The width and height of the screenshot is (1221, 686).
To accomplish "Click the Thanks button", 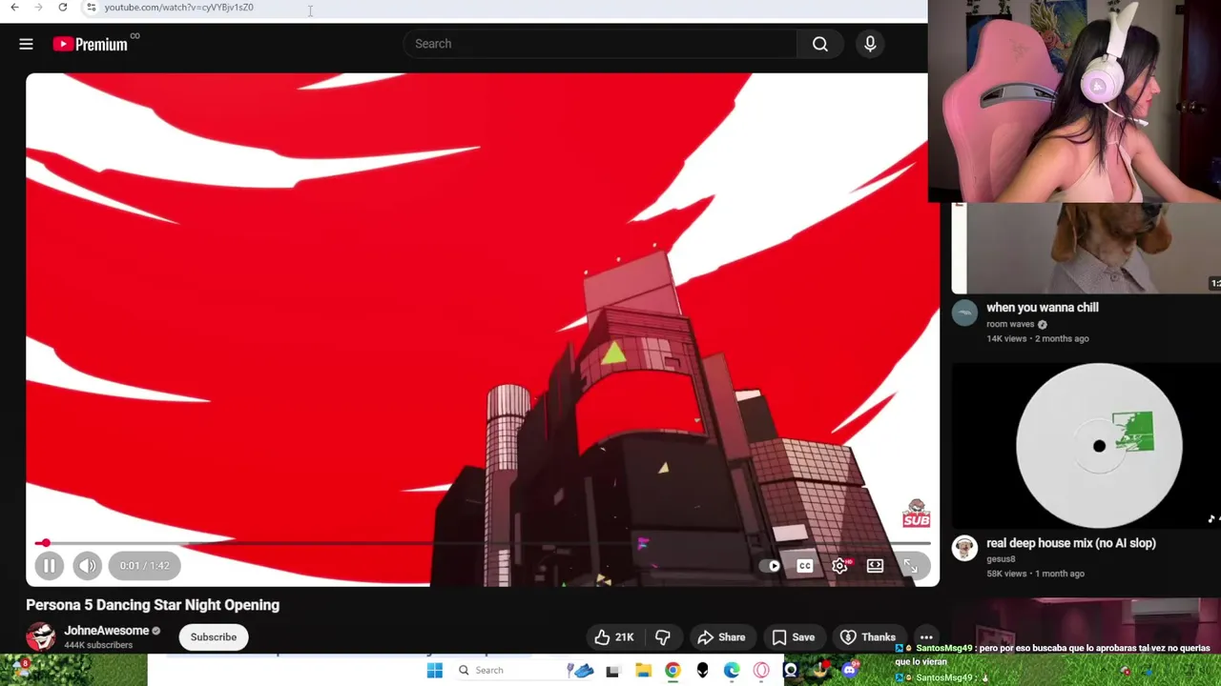I will (x=868, y=637).
